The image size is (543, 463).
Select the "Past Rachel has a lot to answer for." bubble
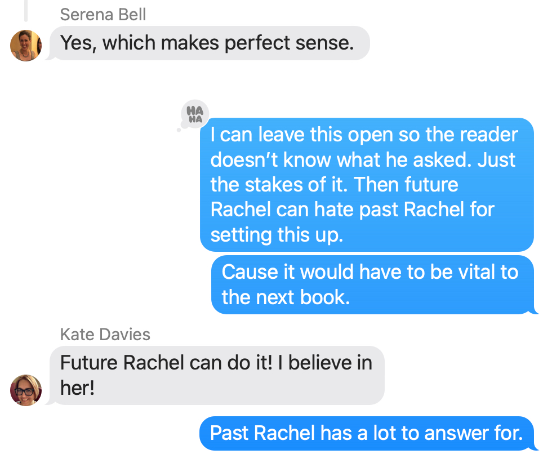tap(366, 433)
